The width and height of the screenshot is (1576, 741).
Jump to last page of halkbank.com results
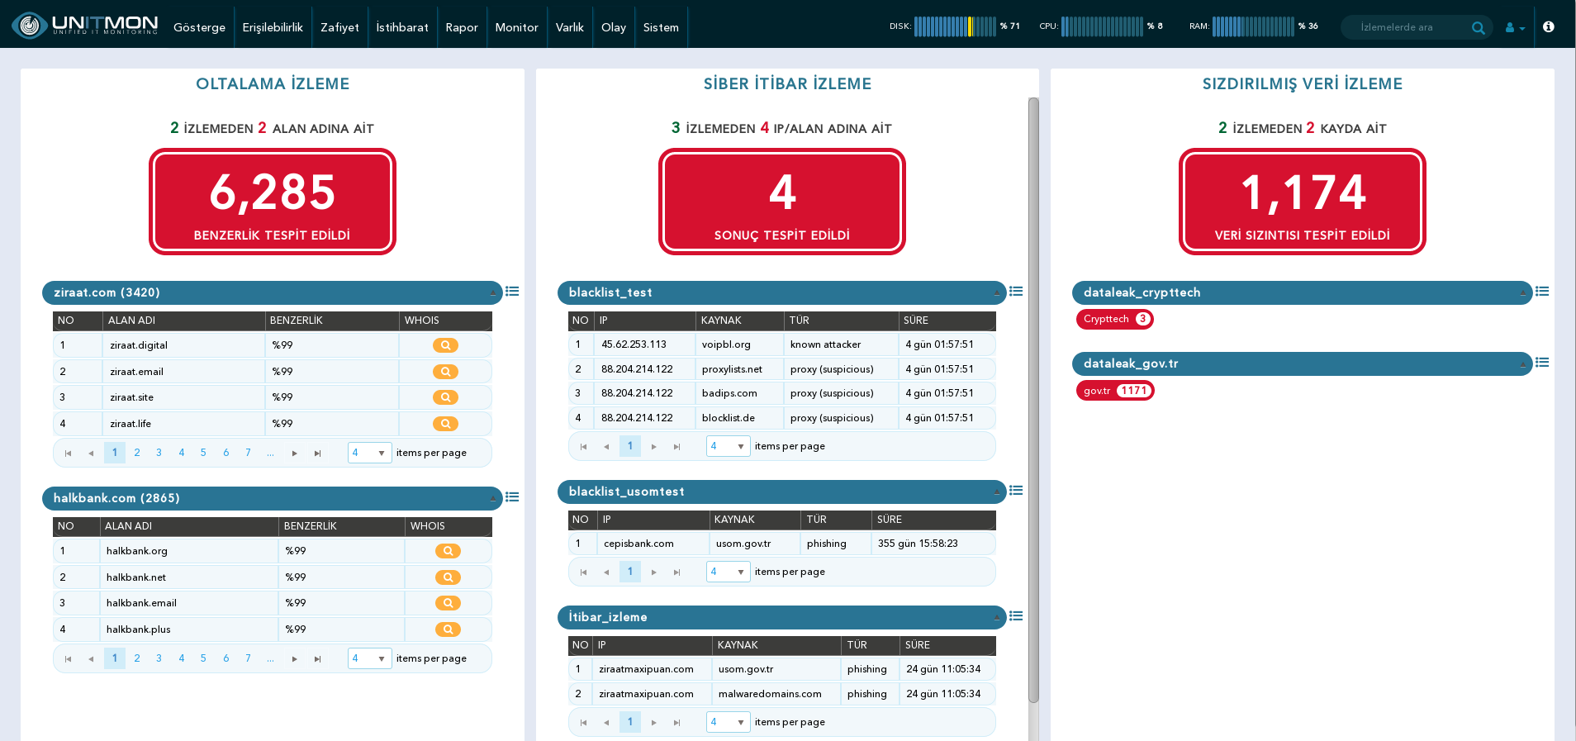click(x=317, y=658)
